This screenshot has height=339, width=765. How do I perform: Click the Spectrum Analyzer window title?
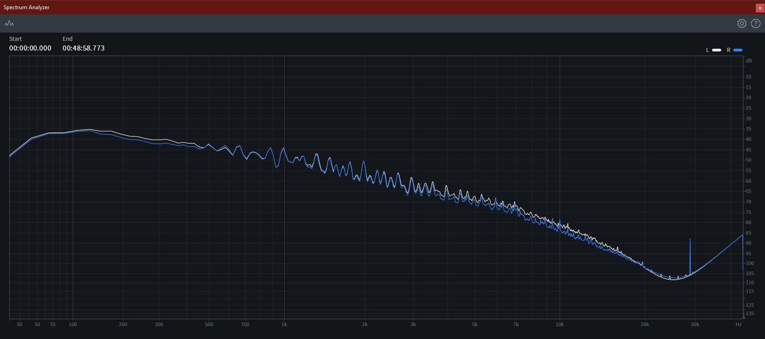[27, 7]
